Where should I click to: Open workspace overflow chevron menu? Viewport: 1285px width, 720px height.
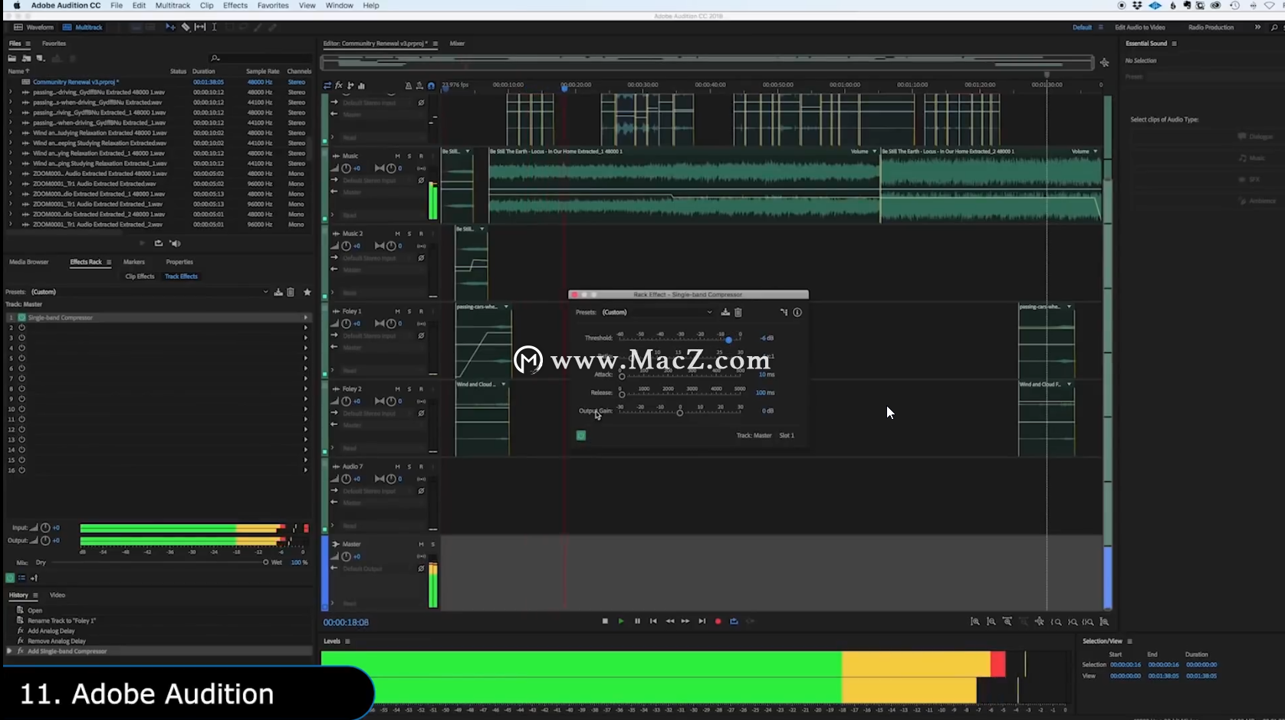(1257, 27)
